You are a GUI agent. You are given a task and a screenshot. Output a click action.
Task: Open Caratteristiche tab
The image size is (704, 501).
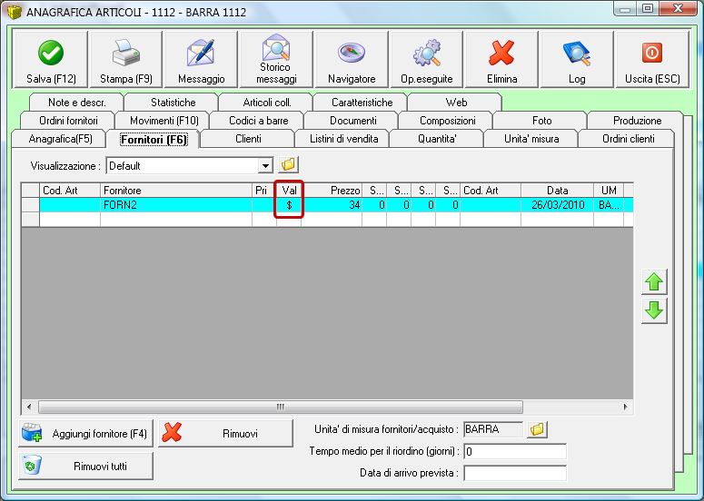click(362, 103)
